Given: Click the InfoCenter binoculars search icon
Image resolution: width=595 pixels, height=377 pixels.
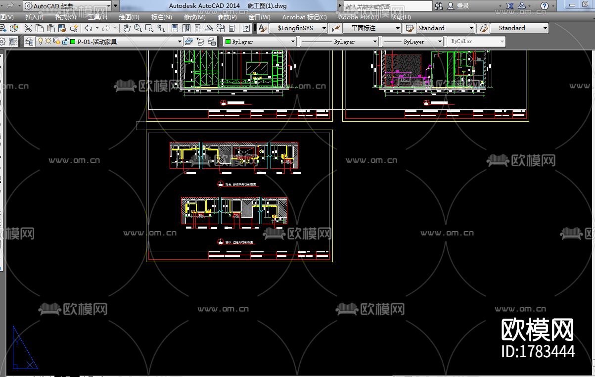Looking at the screenshot, I should (439, 6).
